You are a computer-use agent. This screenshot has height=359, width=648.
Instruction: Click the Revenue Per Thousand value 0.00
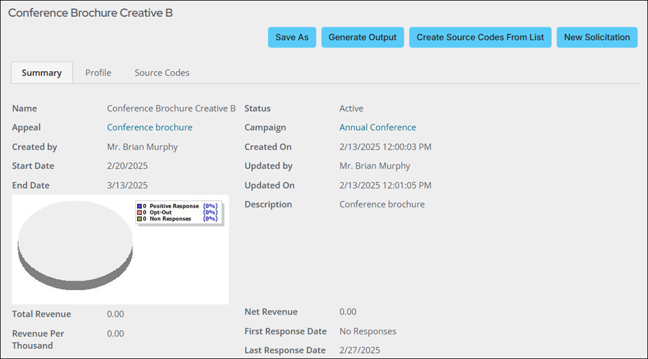(115, 333)
